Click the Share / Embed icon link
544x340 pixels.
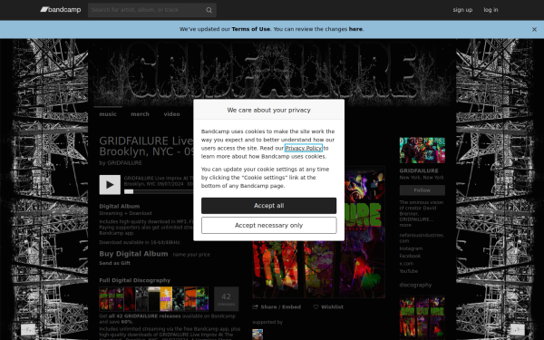(x=277, y=307)
